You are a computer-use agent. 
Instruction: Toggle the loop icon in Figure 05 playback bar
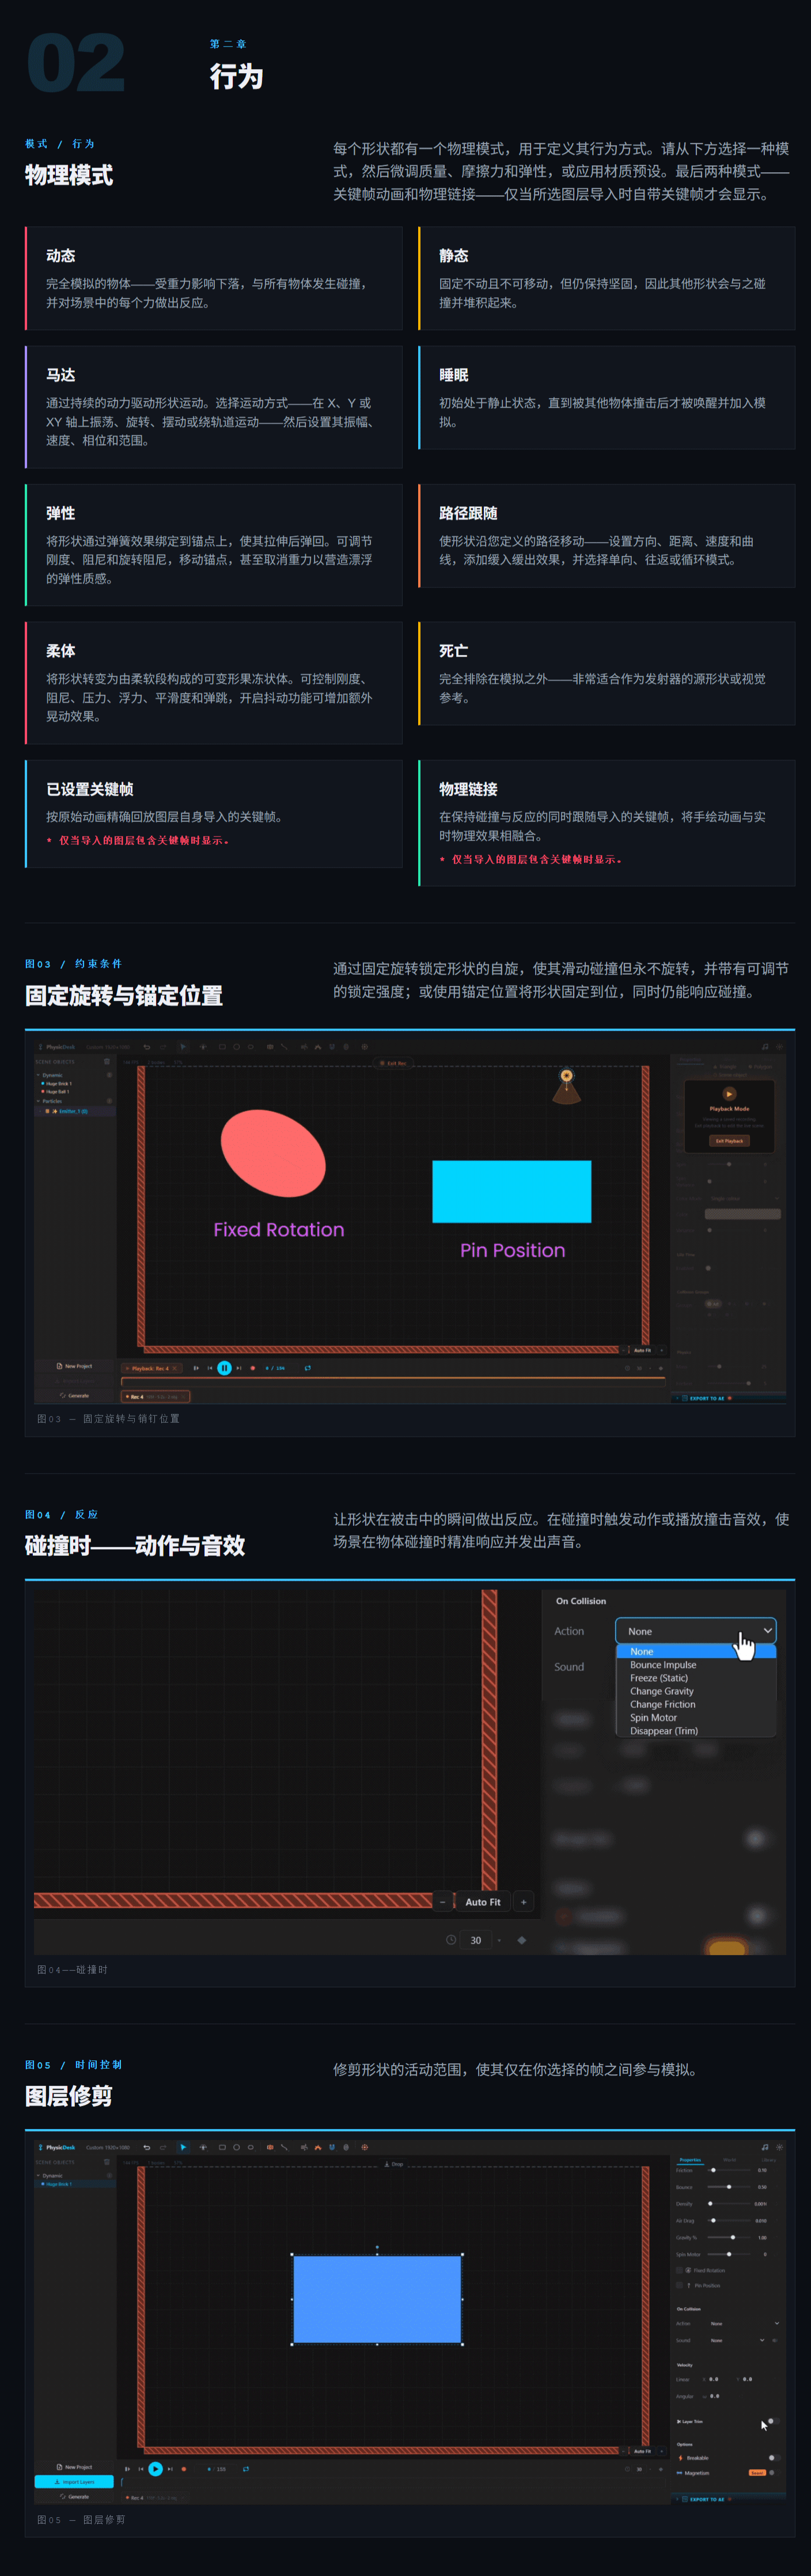click(x=246, y=2469)
